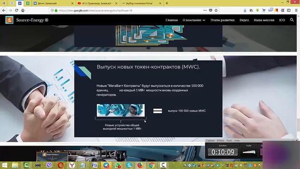300x169 pixels.
Task: Click the выпуск 100 000 новых MWC text
Action: pyautogui.click(x=187, y=111)
